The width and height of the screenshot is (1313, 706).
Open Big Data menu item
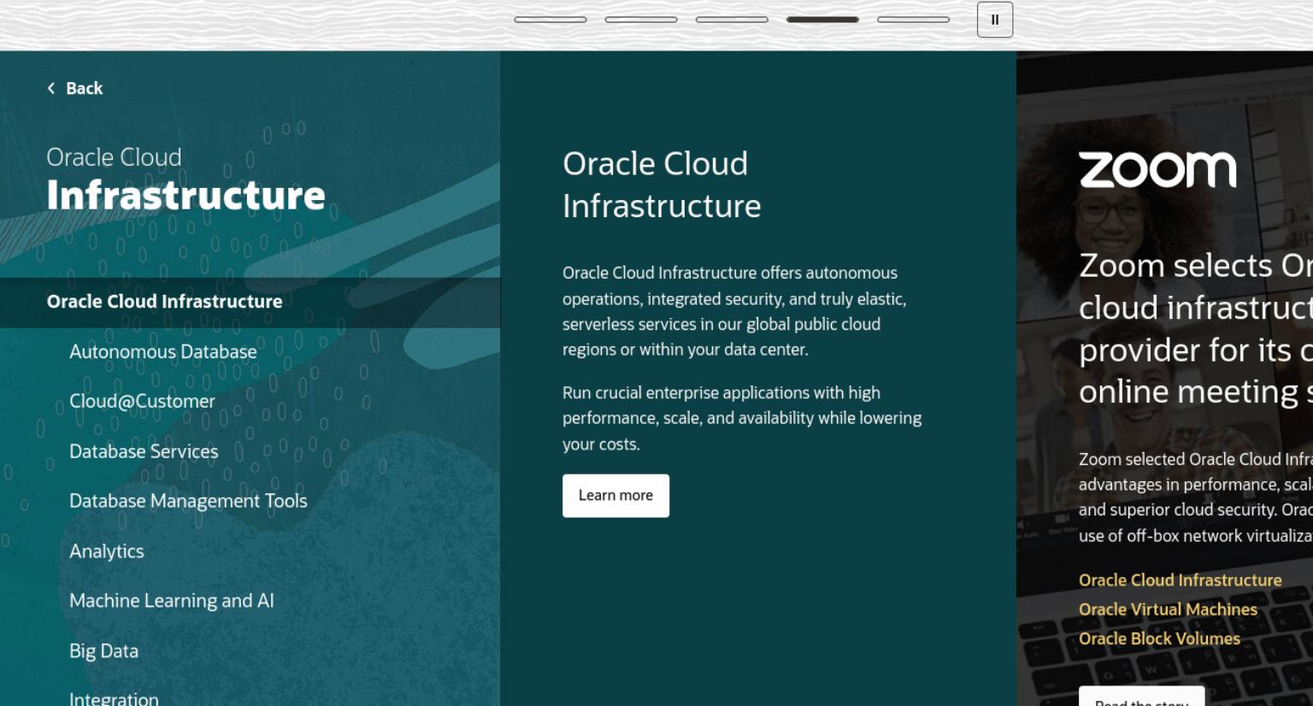[x=103, y=651]
